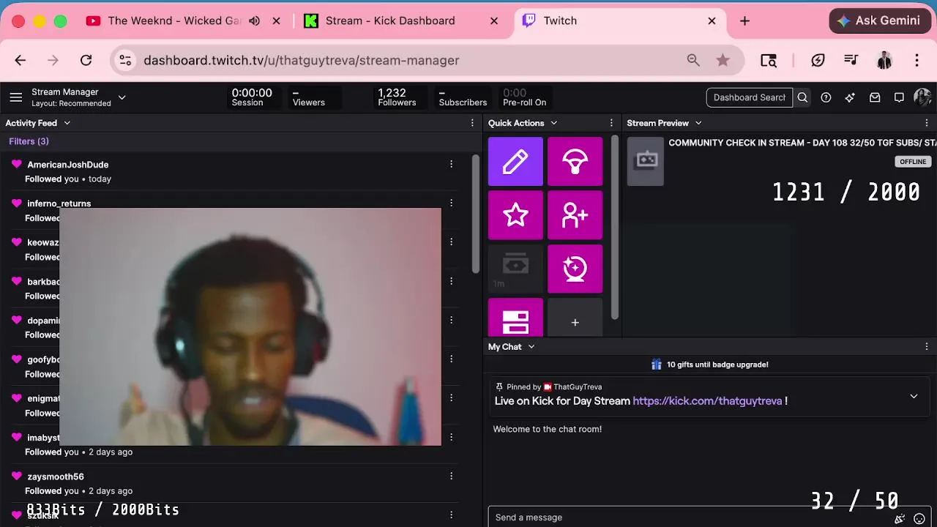Click the celebration icon in chat input
This screenshot has width=937, height=527.
click(x=900, y=518)
